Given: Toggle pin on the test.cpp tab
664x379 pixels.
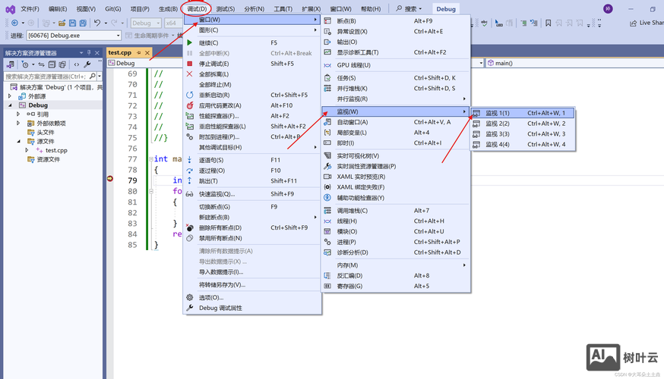Looking at the screenshot, I should (138, 52).
